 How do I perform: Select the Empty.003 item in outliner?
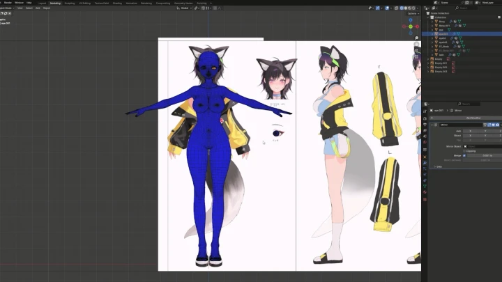coord(441,72)
